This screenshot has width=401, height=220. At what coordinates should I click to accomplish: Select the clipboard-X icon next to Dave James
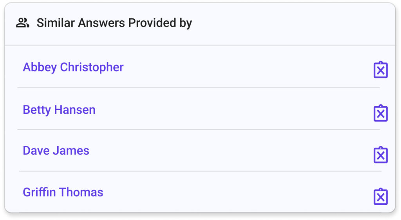pos(381,155)
